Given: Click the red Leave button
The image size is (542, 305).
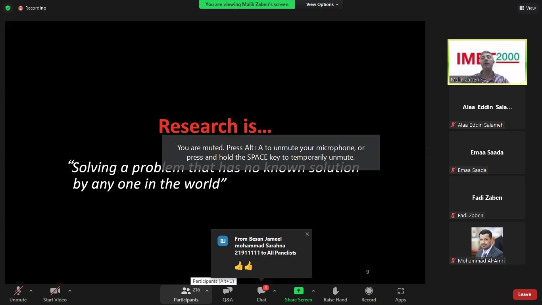Looking at the screenshot, I should [525, 294].
